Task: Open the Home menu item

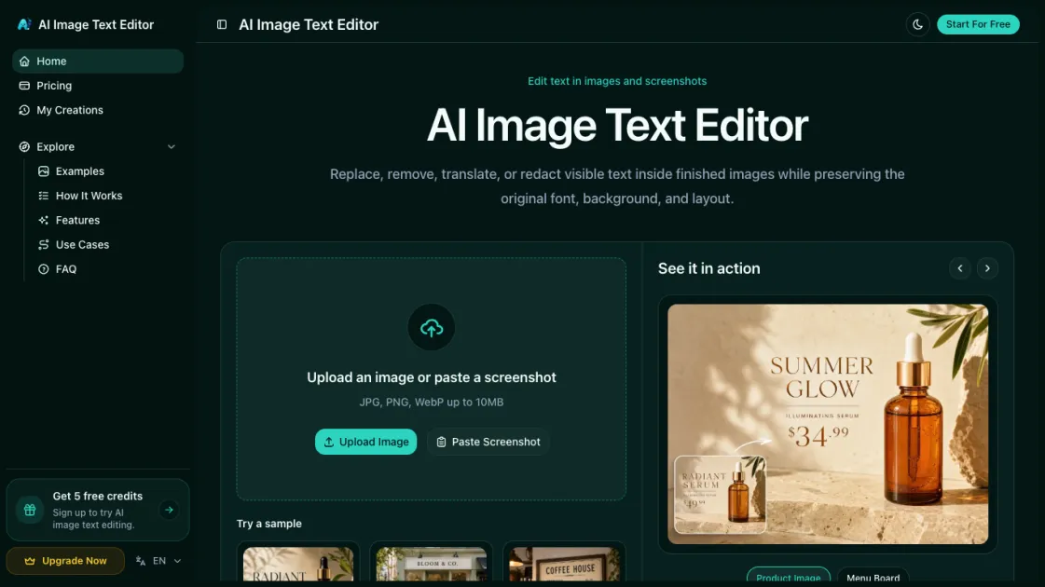Action: point(98,61)
